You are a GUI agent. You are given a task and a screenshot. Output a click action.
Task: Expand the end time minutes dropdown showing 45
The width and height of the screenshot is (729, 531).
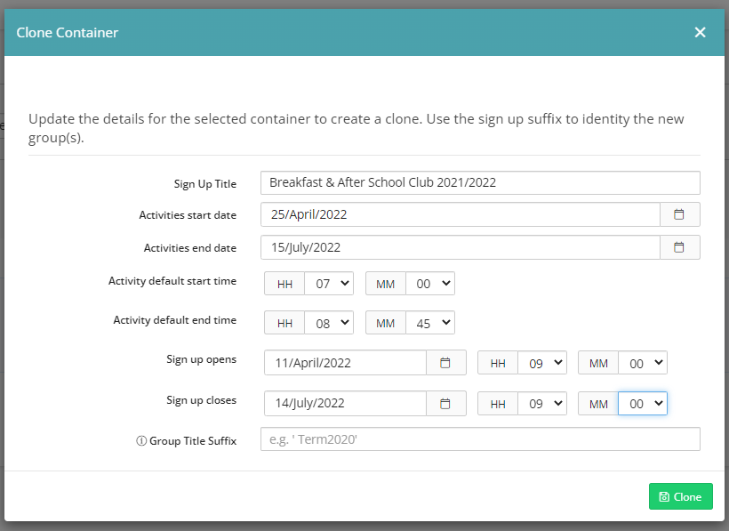pyautogui.click(x=430, y=323)
